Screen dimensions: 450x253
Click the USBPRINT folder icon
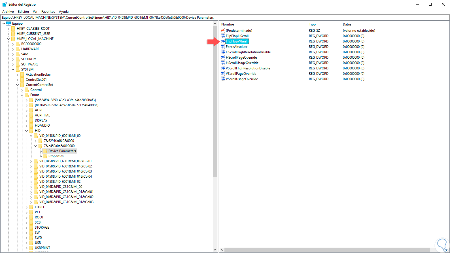coord(31,248)
